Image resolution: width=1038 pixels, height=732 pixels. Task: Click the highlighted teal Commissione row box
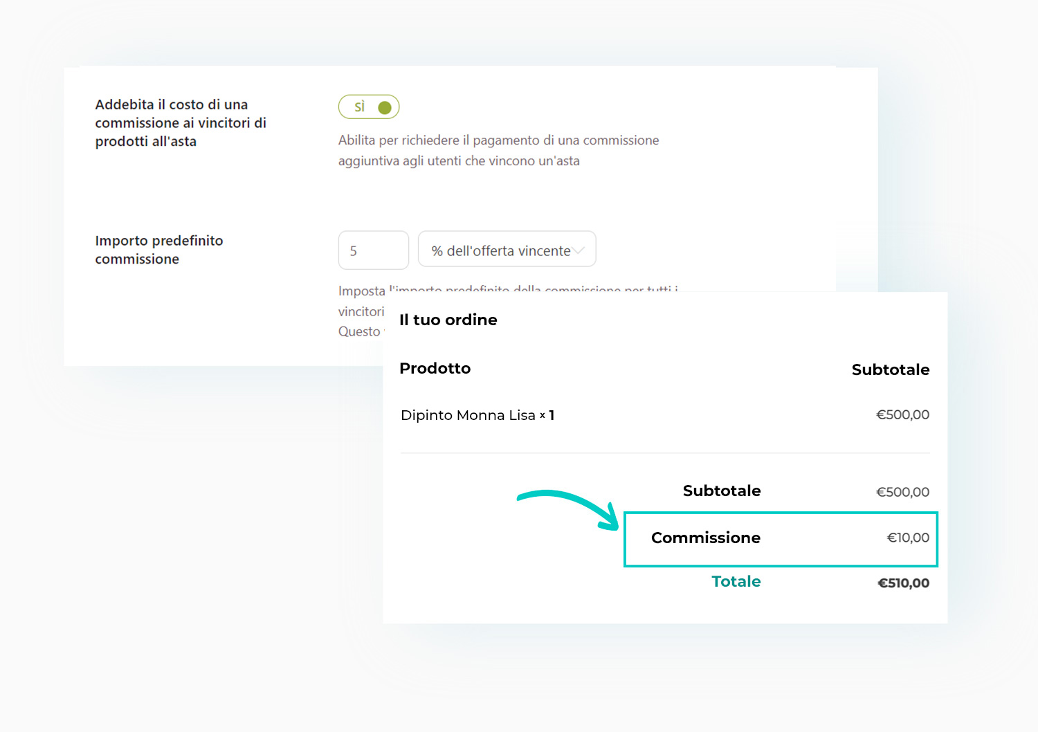(781, 539)
